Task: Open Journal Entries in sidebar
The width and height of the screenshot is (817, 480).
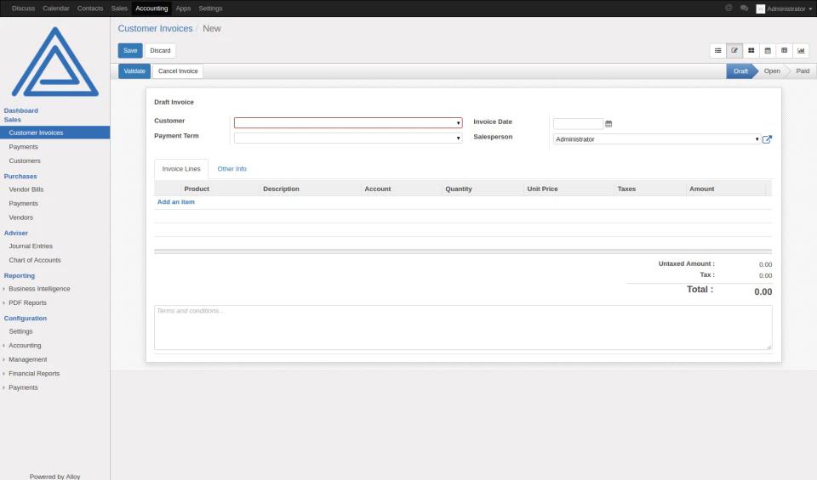Action: coord(31,246)
